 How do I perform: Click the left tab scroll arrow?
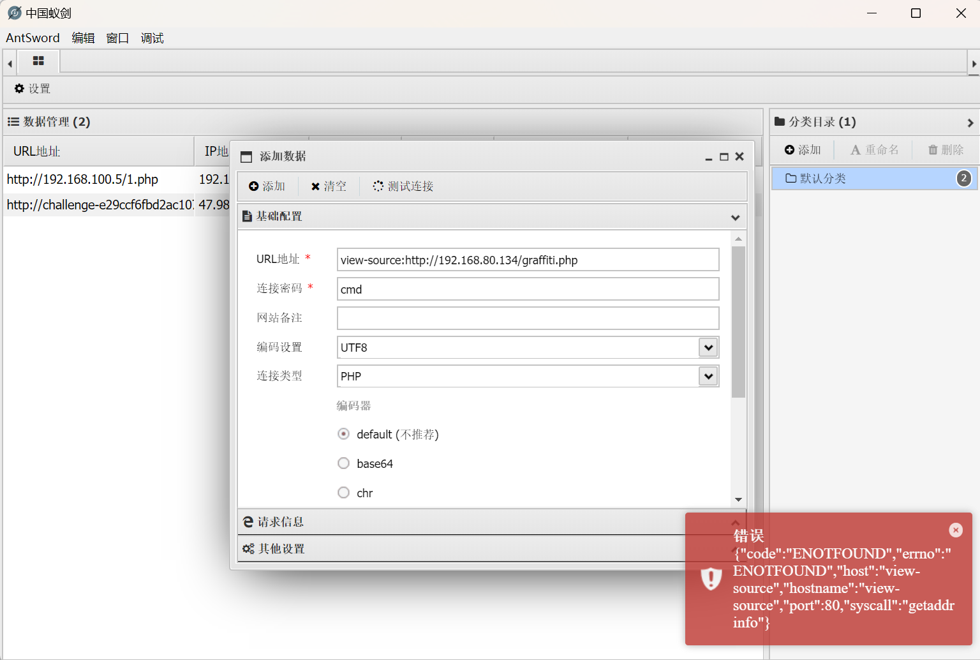click(x=10, y=63)
